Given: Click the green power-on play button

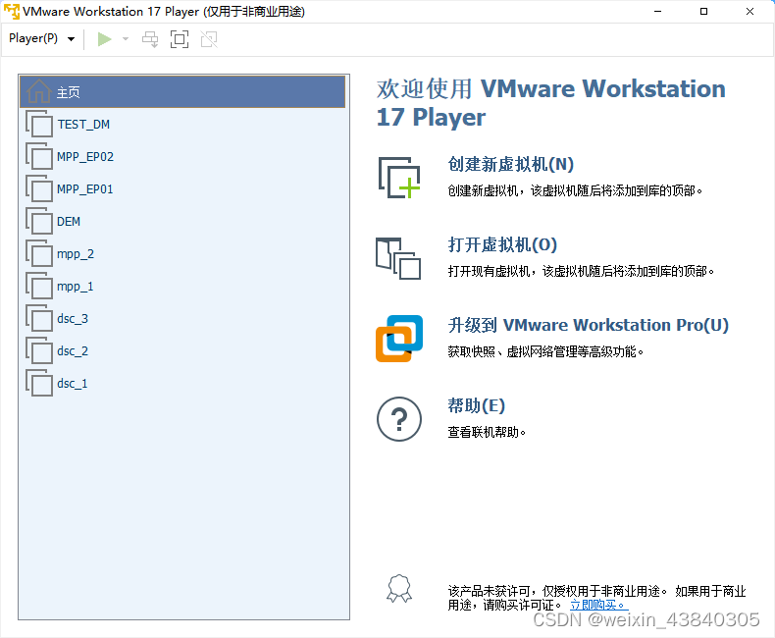Looking at the screenshot, I should tap(104, 39).
